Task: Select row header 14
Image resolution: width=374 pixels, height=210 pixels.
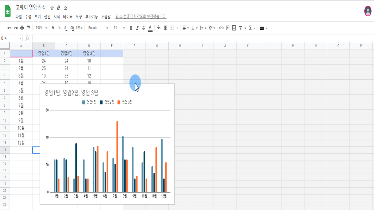Action: click(5, 150)
